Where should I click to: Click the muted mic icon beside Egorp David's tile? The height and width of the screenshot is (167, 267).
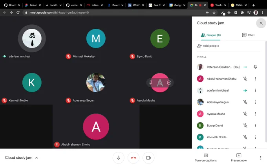pyautogui.click(x=132, y=57)
